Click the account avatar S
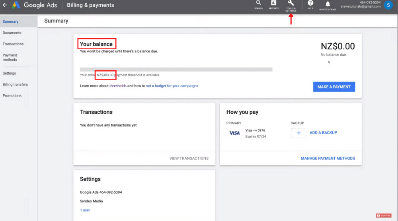The height and width of the screenshot is (221, 398). (388, 5)
